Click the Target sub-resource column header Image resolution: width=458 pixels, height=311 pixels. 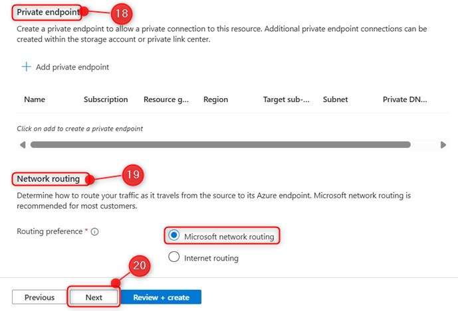point(286,99)
